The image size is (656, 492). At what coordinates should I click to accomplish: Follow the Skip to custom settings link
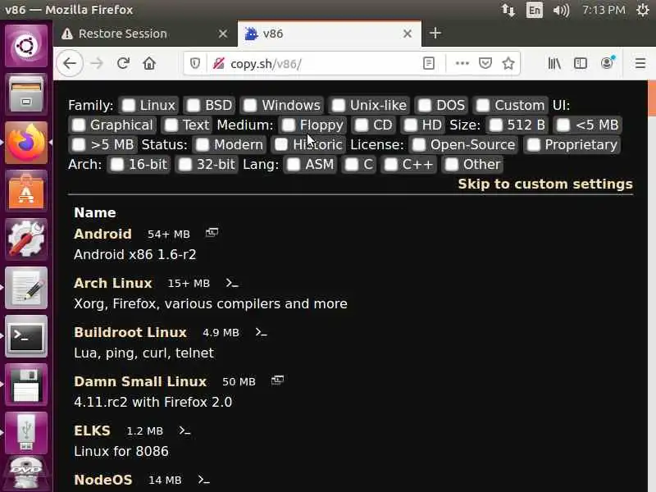coord(545,184)
